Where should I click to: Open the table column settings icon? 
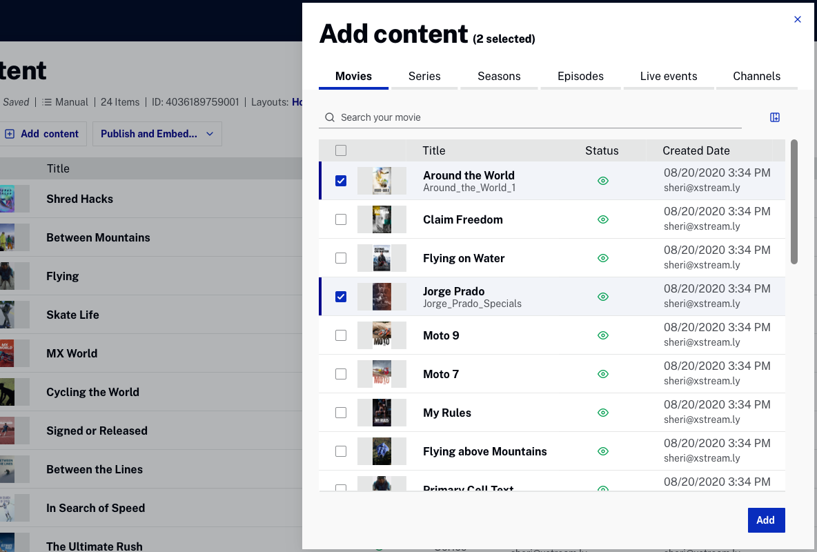pos(774,117)
